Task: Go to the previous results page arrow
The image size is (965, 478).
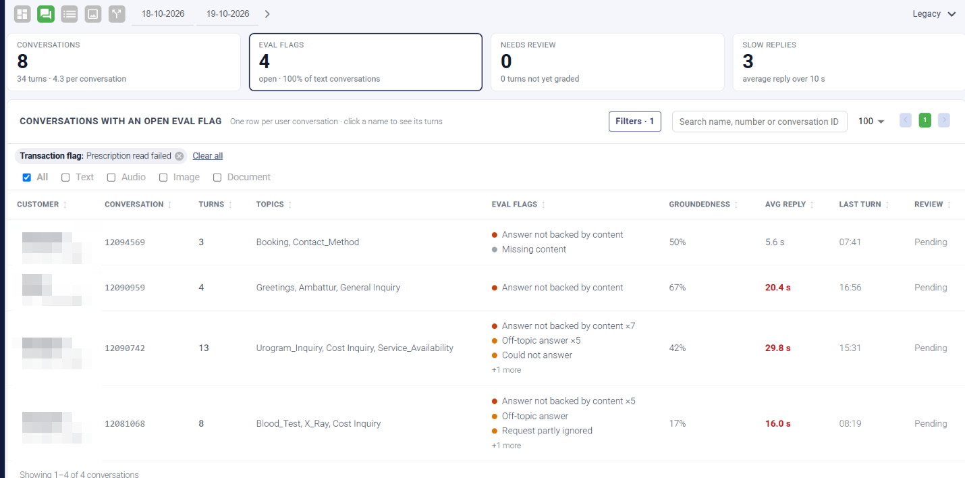Action: [906, 121]
